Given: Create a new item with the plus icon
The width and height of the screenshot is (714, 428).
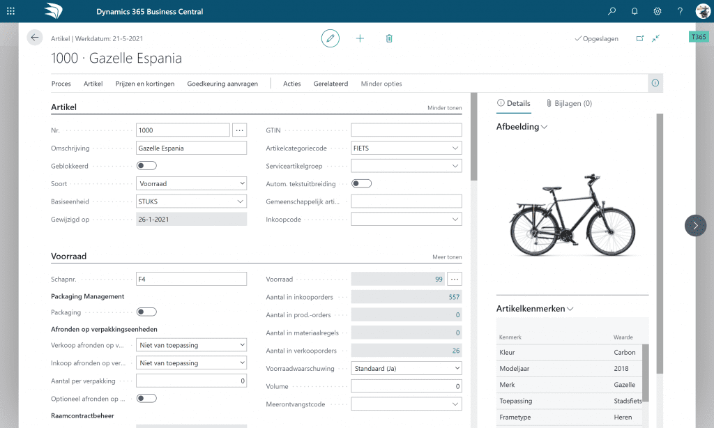Looking at the screenshot, I should [360, 38].
